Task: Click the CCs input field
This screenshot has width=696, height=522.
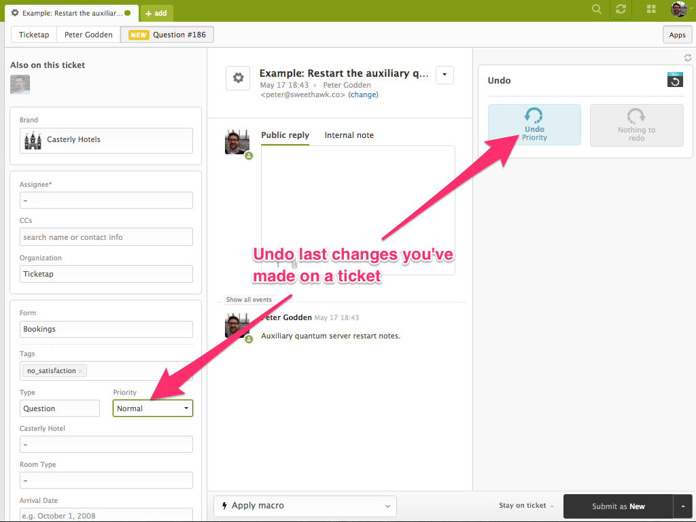Action: tap(106, 237)
